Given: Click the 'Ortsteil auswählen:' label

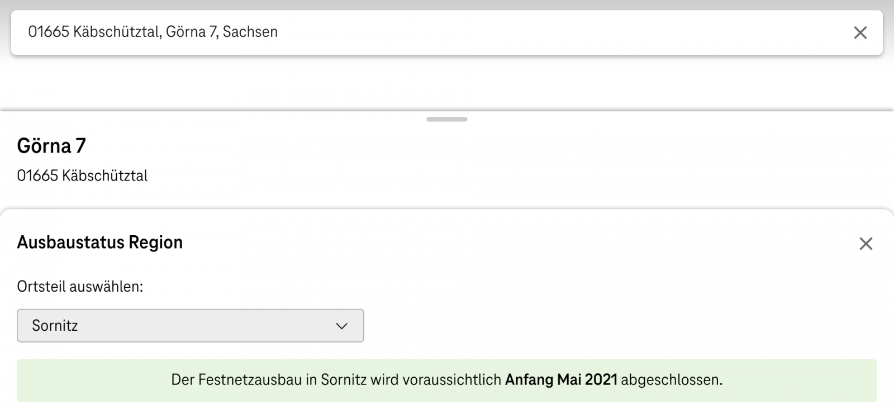Looking at the screenshot, I should [x=80, y=287].
